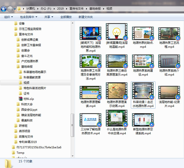Open the 组织 dropdown menu
The height and width of the screenshot is (168, 184).
pos(9,17)
